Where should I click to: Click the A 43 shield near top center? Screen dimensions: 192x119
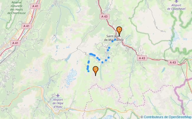tap(105, 17)
